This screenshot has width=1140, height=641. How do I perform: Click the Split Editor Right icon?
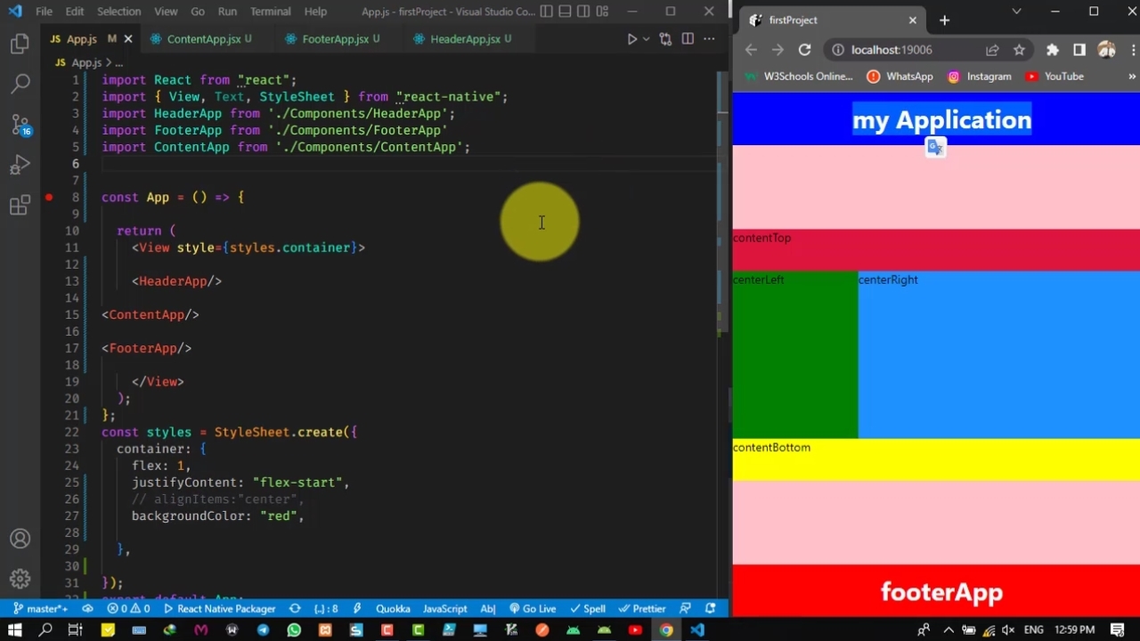point(688,39)
